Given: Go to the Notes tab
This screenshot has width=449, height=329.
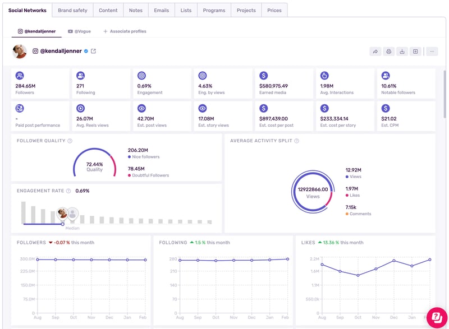Looking at the screenshot, I should pos(135,10).
